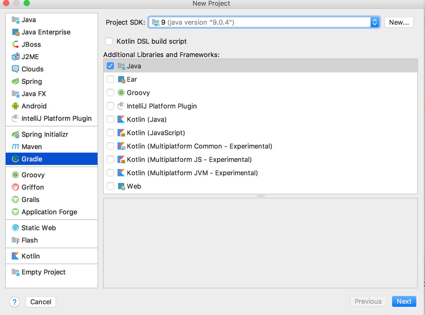425x315 pixels.
Task: Select the Griffon icon
Action: [15, 187]
